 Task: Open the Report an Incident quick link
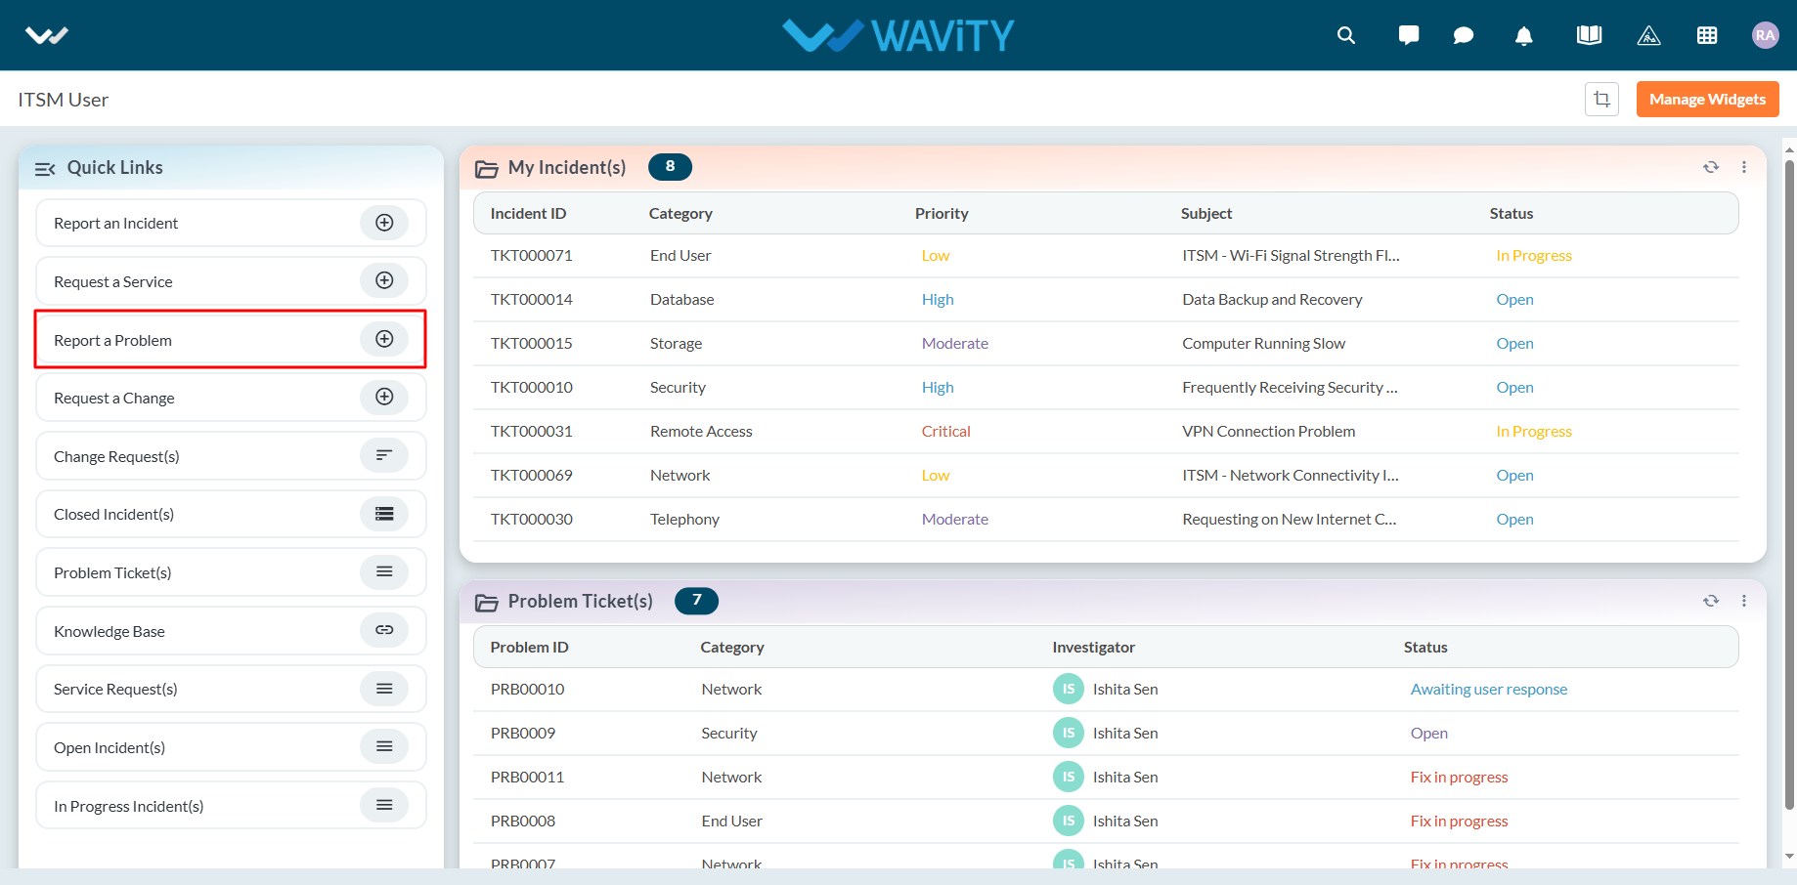coord(231,223)
